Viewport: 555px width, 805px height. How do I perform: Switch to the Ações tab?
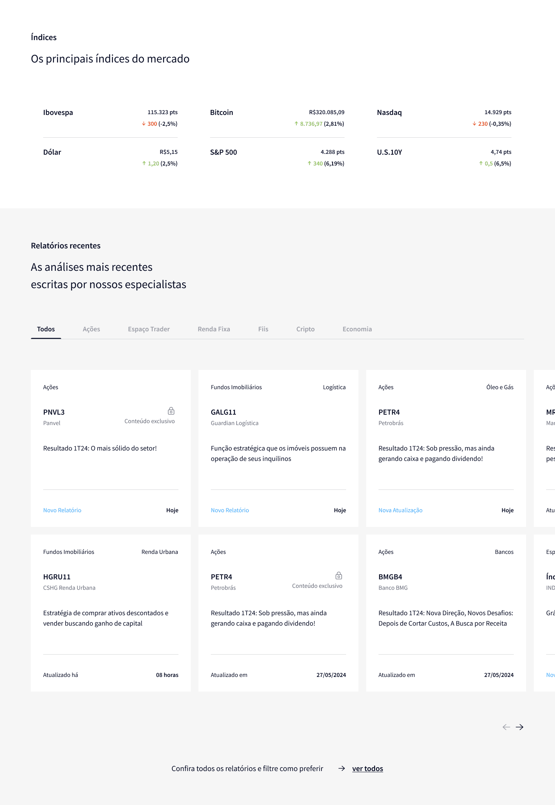(91, 329)
